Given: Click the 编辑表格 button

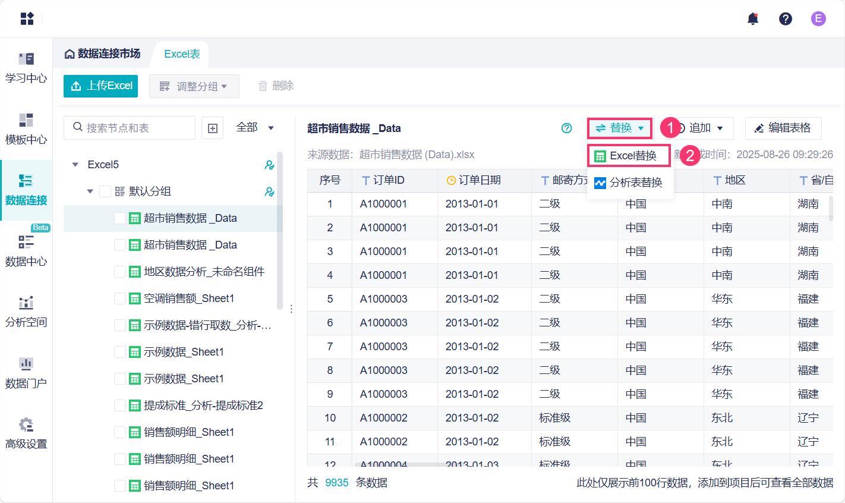Looking at the screenshot, I should coord(783,128).
